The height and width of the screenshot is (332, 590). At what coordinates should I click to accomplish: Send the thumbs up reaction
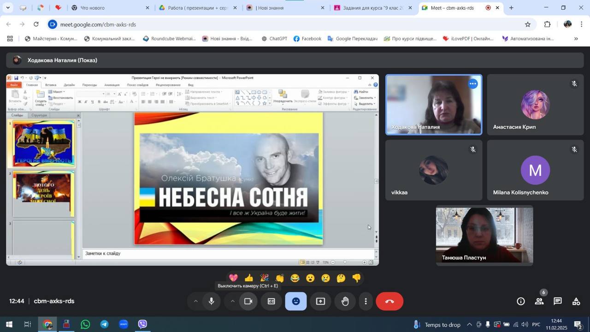(249, 278)
